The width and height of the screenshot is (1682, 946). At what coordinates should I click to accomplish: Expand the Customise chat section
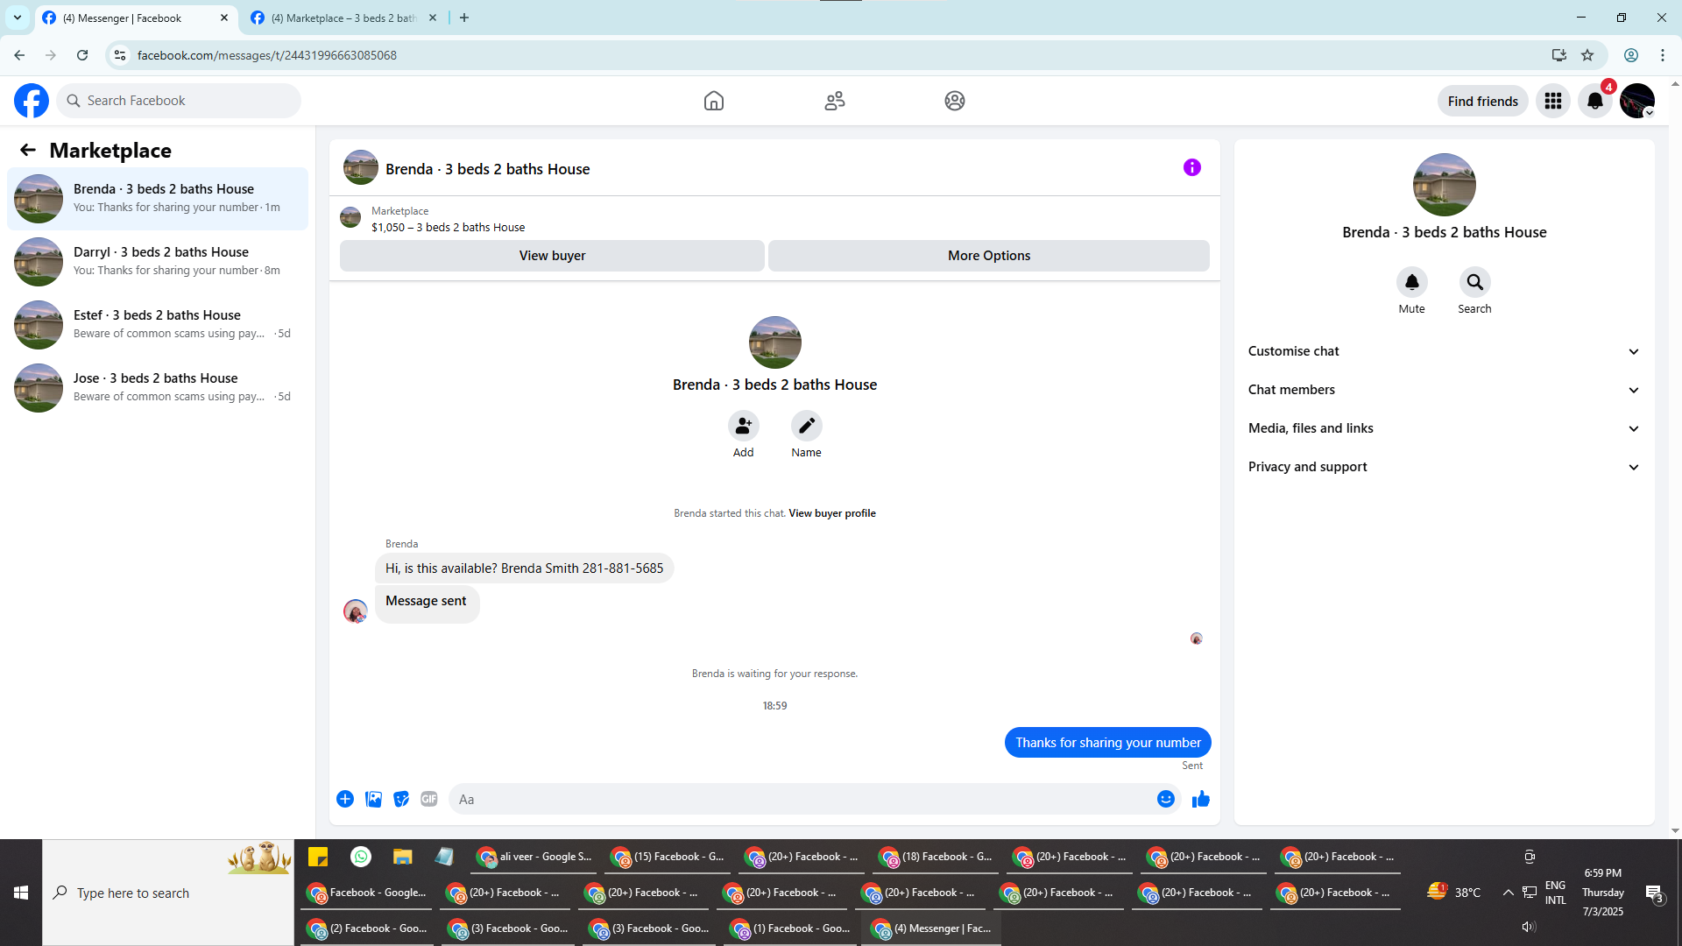pos(1443,351)
